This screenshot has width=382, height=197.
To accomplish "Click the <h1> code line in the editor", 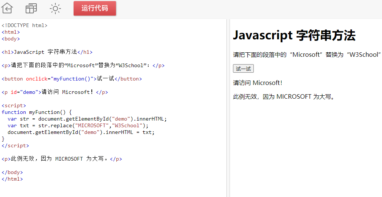I will click(x=47, y=52).
